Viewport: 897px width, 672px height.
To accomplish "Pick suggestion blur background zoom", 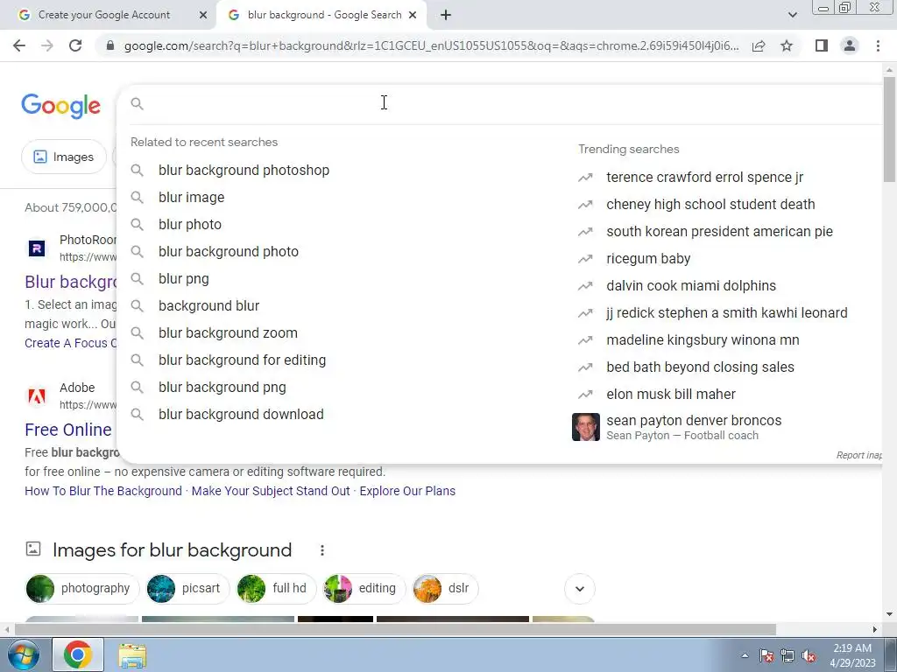I will tap(228, 333).
